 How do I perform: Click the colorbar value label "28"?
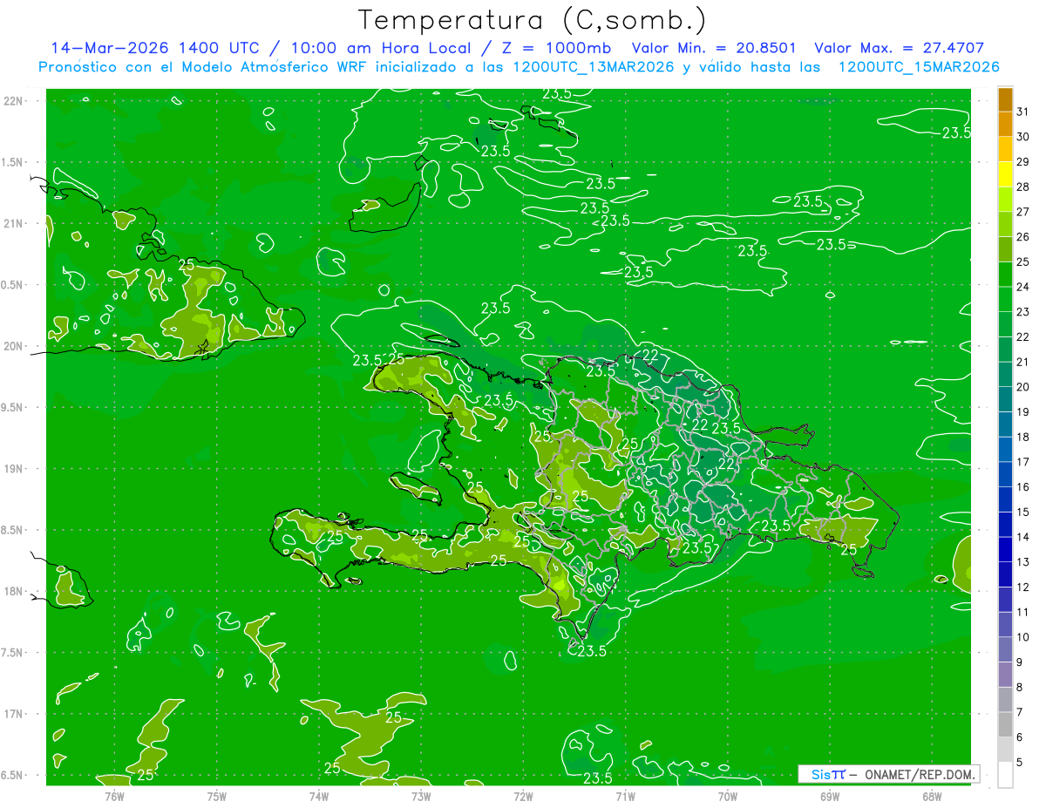(x=1023, y=187)
